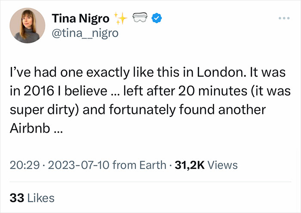Click the display name Tina Nigro

pos(80,18)
